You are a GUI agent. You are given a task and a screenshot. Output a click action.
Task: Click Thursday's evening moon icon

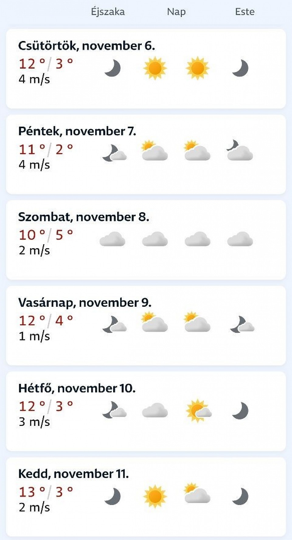(240, 68)
